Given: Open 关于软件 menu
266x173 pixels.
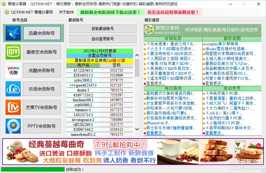Looking at the screenshot, I should 66,12.
